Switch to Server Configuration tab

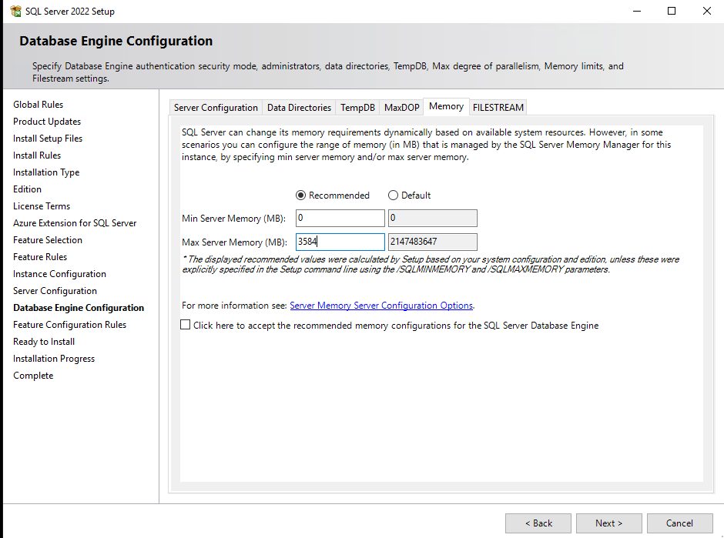point(216,108)
